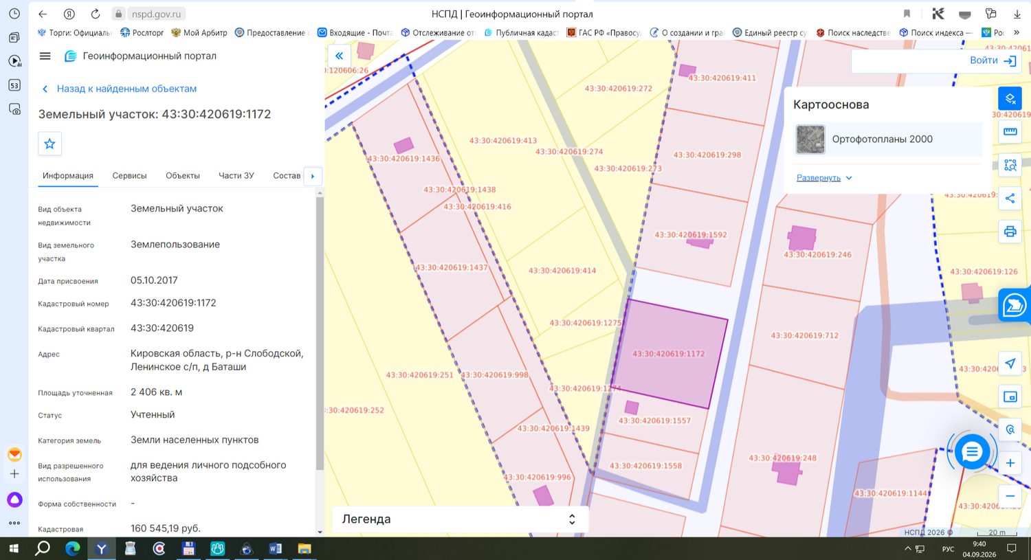Image resolution: width=1031 pixels, height=560 pixels.
Task: Open the overview minimap tool
Action: coord(1010,396)
